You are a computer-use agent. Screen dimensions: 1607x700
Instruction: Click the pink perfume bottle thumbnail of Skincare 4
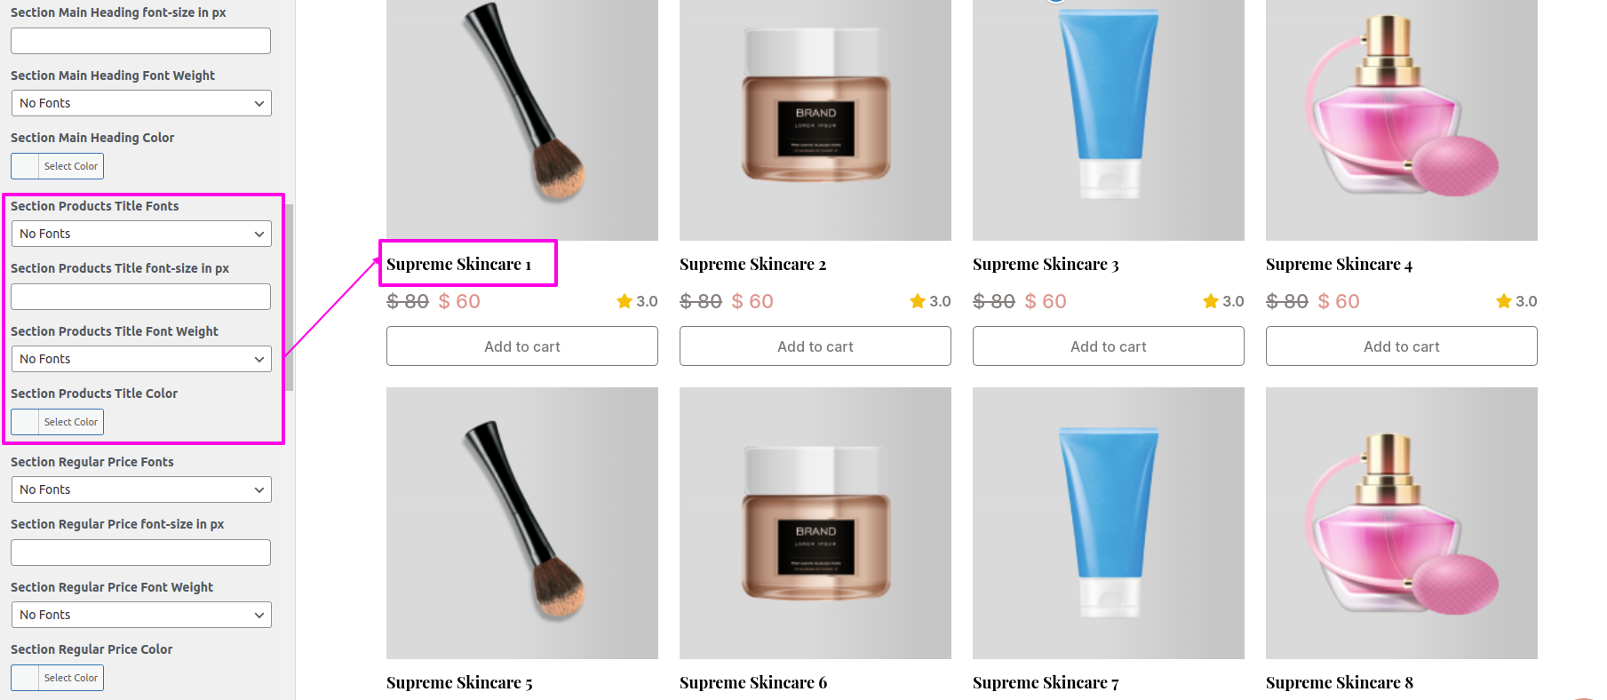(x=1402, y=120)
